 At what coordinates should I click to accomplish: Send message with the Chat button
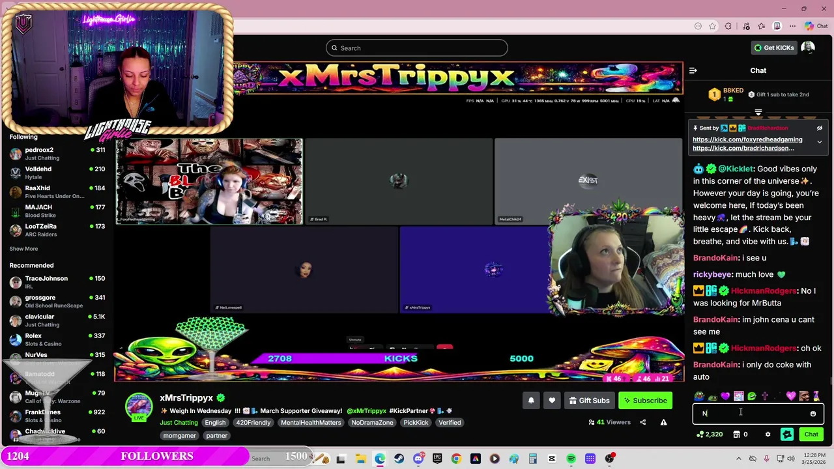811,434
